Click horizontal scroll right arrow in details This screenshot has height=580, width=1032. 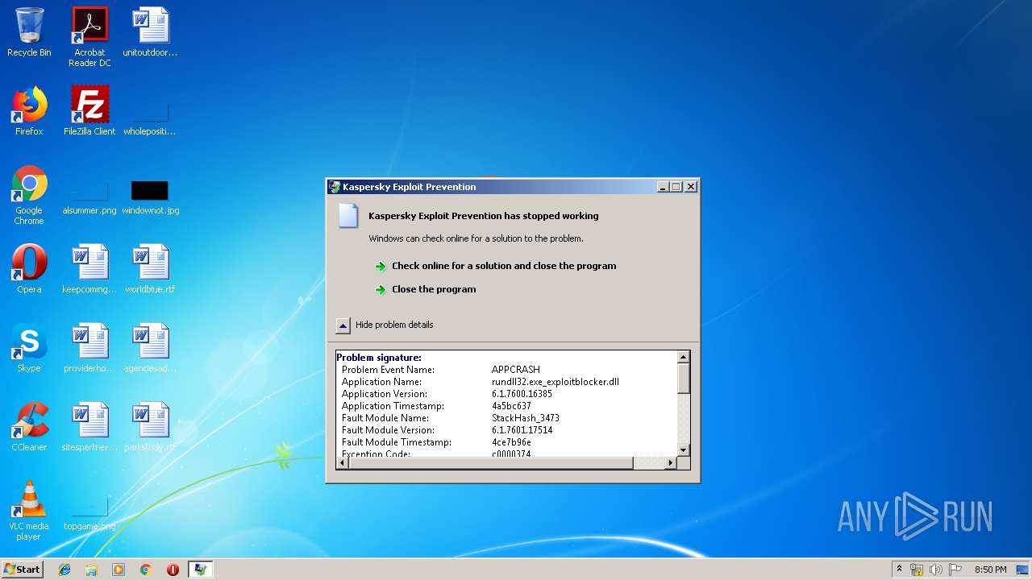coord(670,463)
